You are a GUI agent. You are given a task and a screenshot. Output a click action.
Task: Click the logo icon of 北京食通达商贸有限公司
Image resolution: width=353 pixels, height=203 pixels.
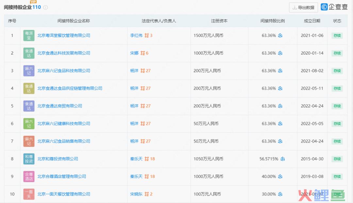(x=29, y=106)
